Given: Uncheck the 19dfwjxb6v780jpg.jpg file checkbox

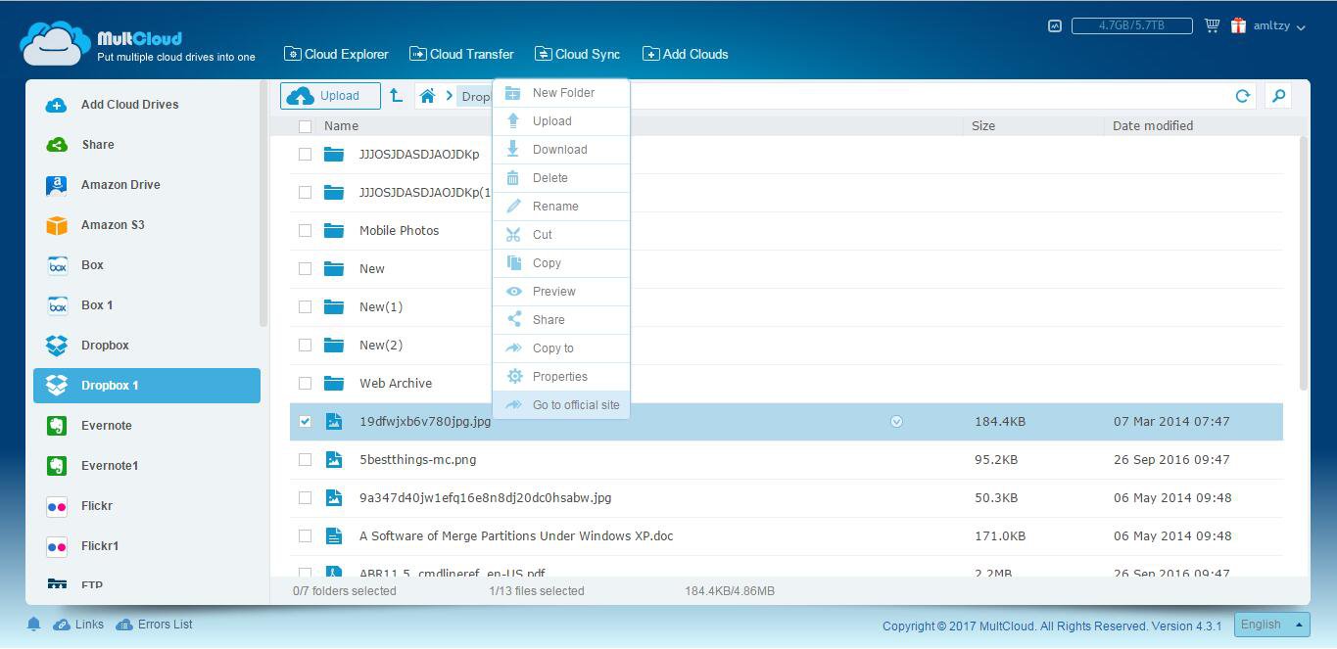Looking at the screenshot, I should [305, 422].
